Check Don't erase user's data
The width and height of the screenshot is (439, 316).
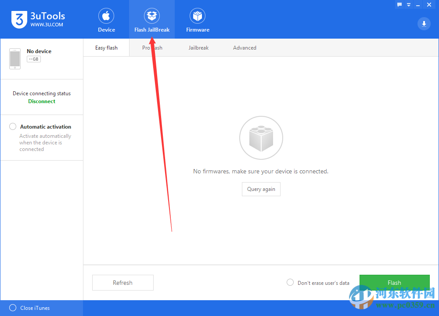(290, 283)
